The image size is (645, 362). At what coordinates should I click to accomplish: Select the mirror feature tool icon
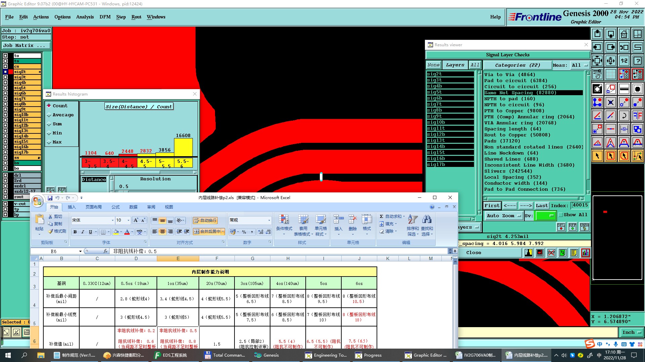coord(637,116)
